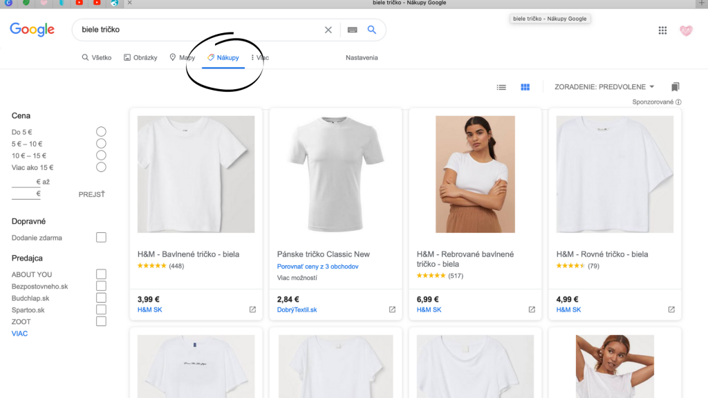Screen dimensions: 708x398
Task: Open H&M - Bavlnené tričko - biela title
Action: point(188,254)
